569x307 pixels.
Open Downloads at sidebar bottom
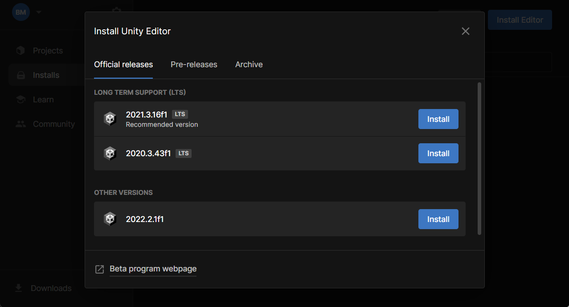pyautogui.click(x=51, y=288)
